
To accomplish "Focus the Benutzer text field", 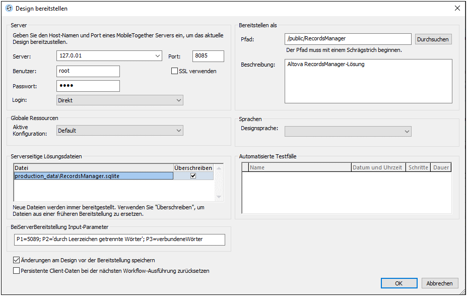I will tap(88, 71).
